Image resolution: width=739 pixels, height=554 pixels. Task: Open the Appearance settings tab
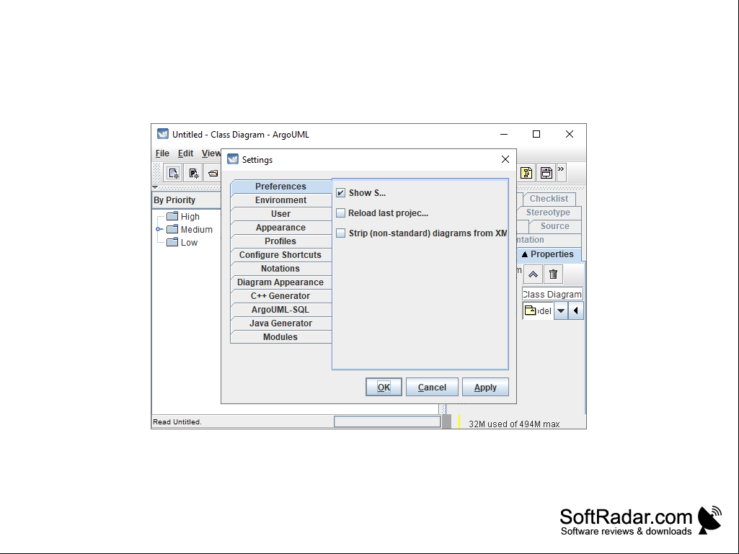[x=281, y=228]
